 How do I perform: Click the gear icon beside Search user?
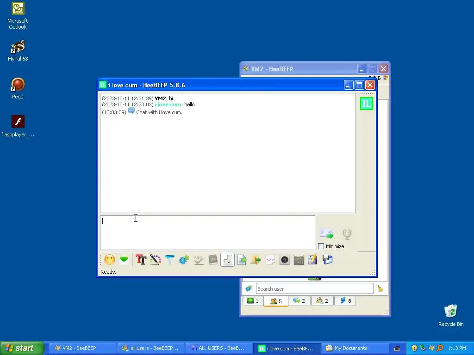click(x=249, y=288)
